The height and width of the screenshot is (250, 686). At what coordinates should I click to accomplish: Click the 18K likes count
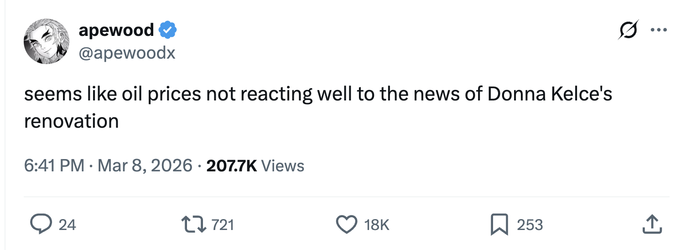[377, 225]
